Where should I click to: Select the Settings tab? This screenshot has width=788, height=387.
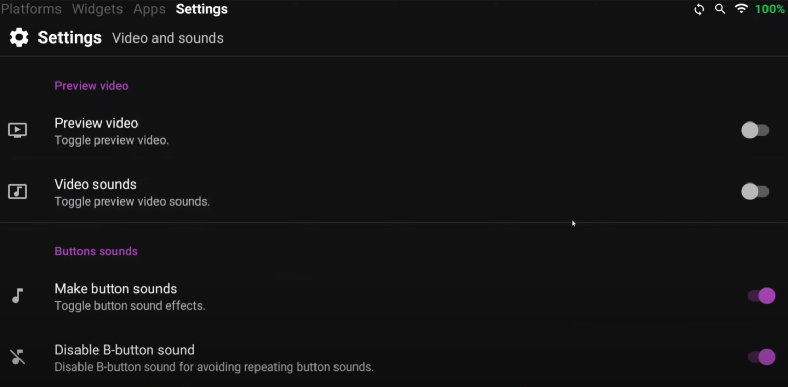pyautogui.click(x=202, y=9)
